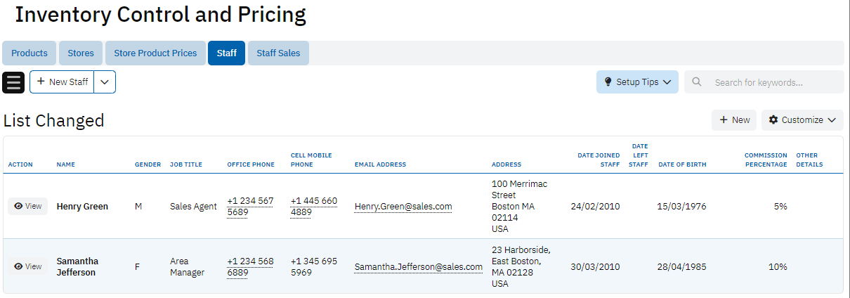This screenshot has width=850, height=298.
Task: Click the New button beside Customize
Action: point(734,120)
